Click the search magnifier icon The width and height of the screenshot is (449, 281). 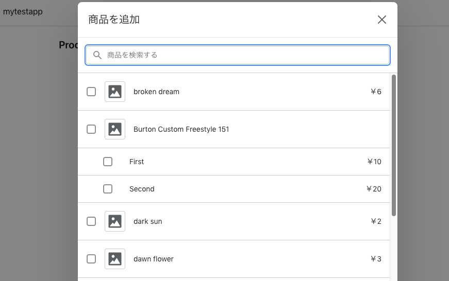point(97,55)
